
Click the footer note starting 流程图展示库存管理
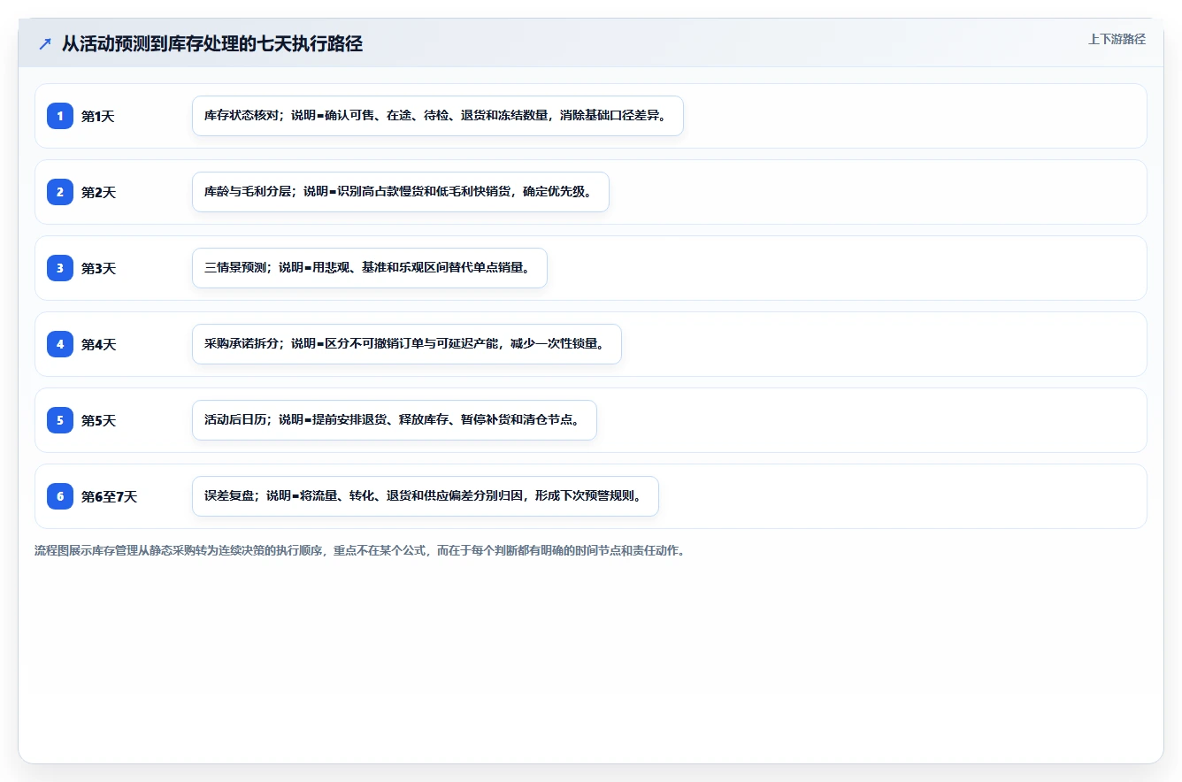click(x=359, y=550)
